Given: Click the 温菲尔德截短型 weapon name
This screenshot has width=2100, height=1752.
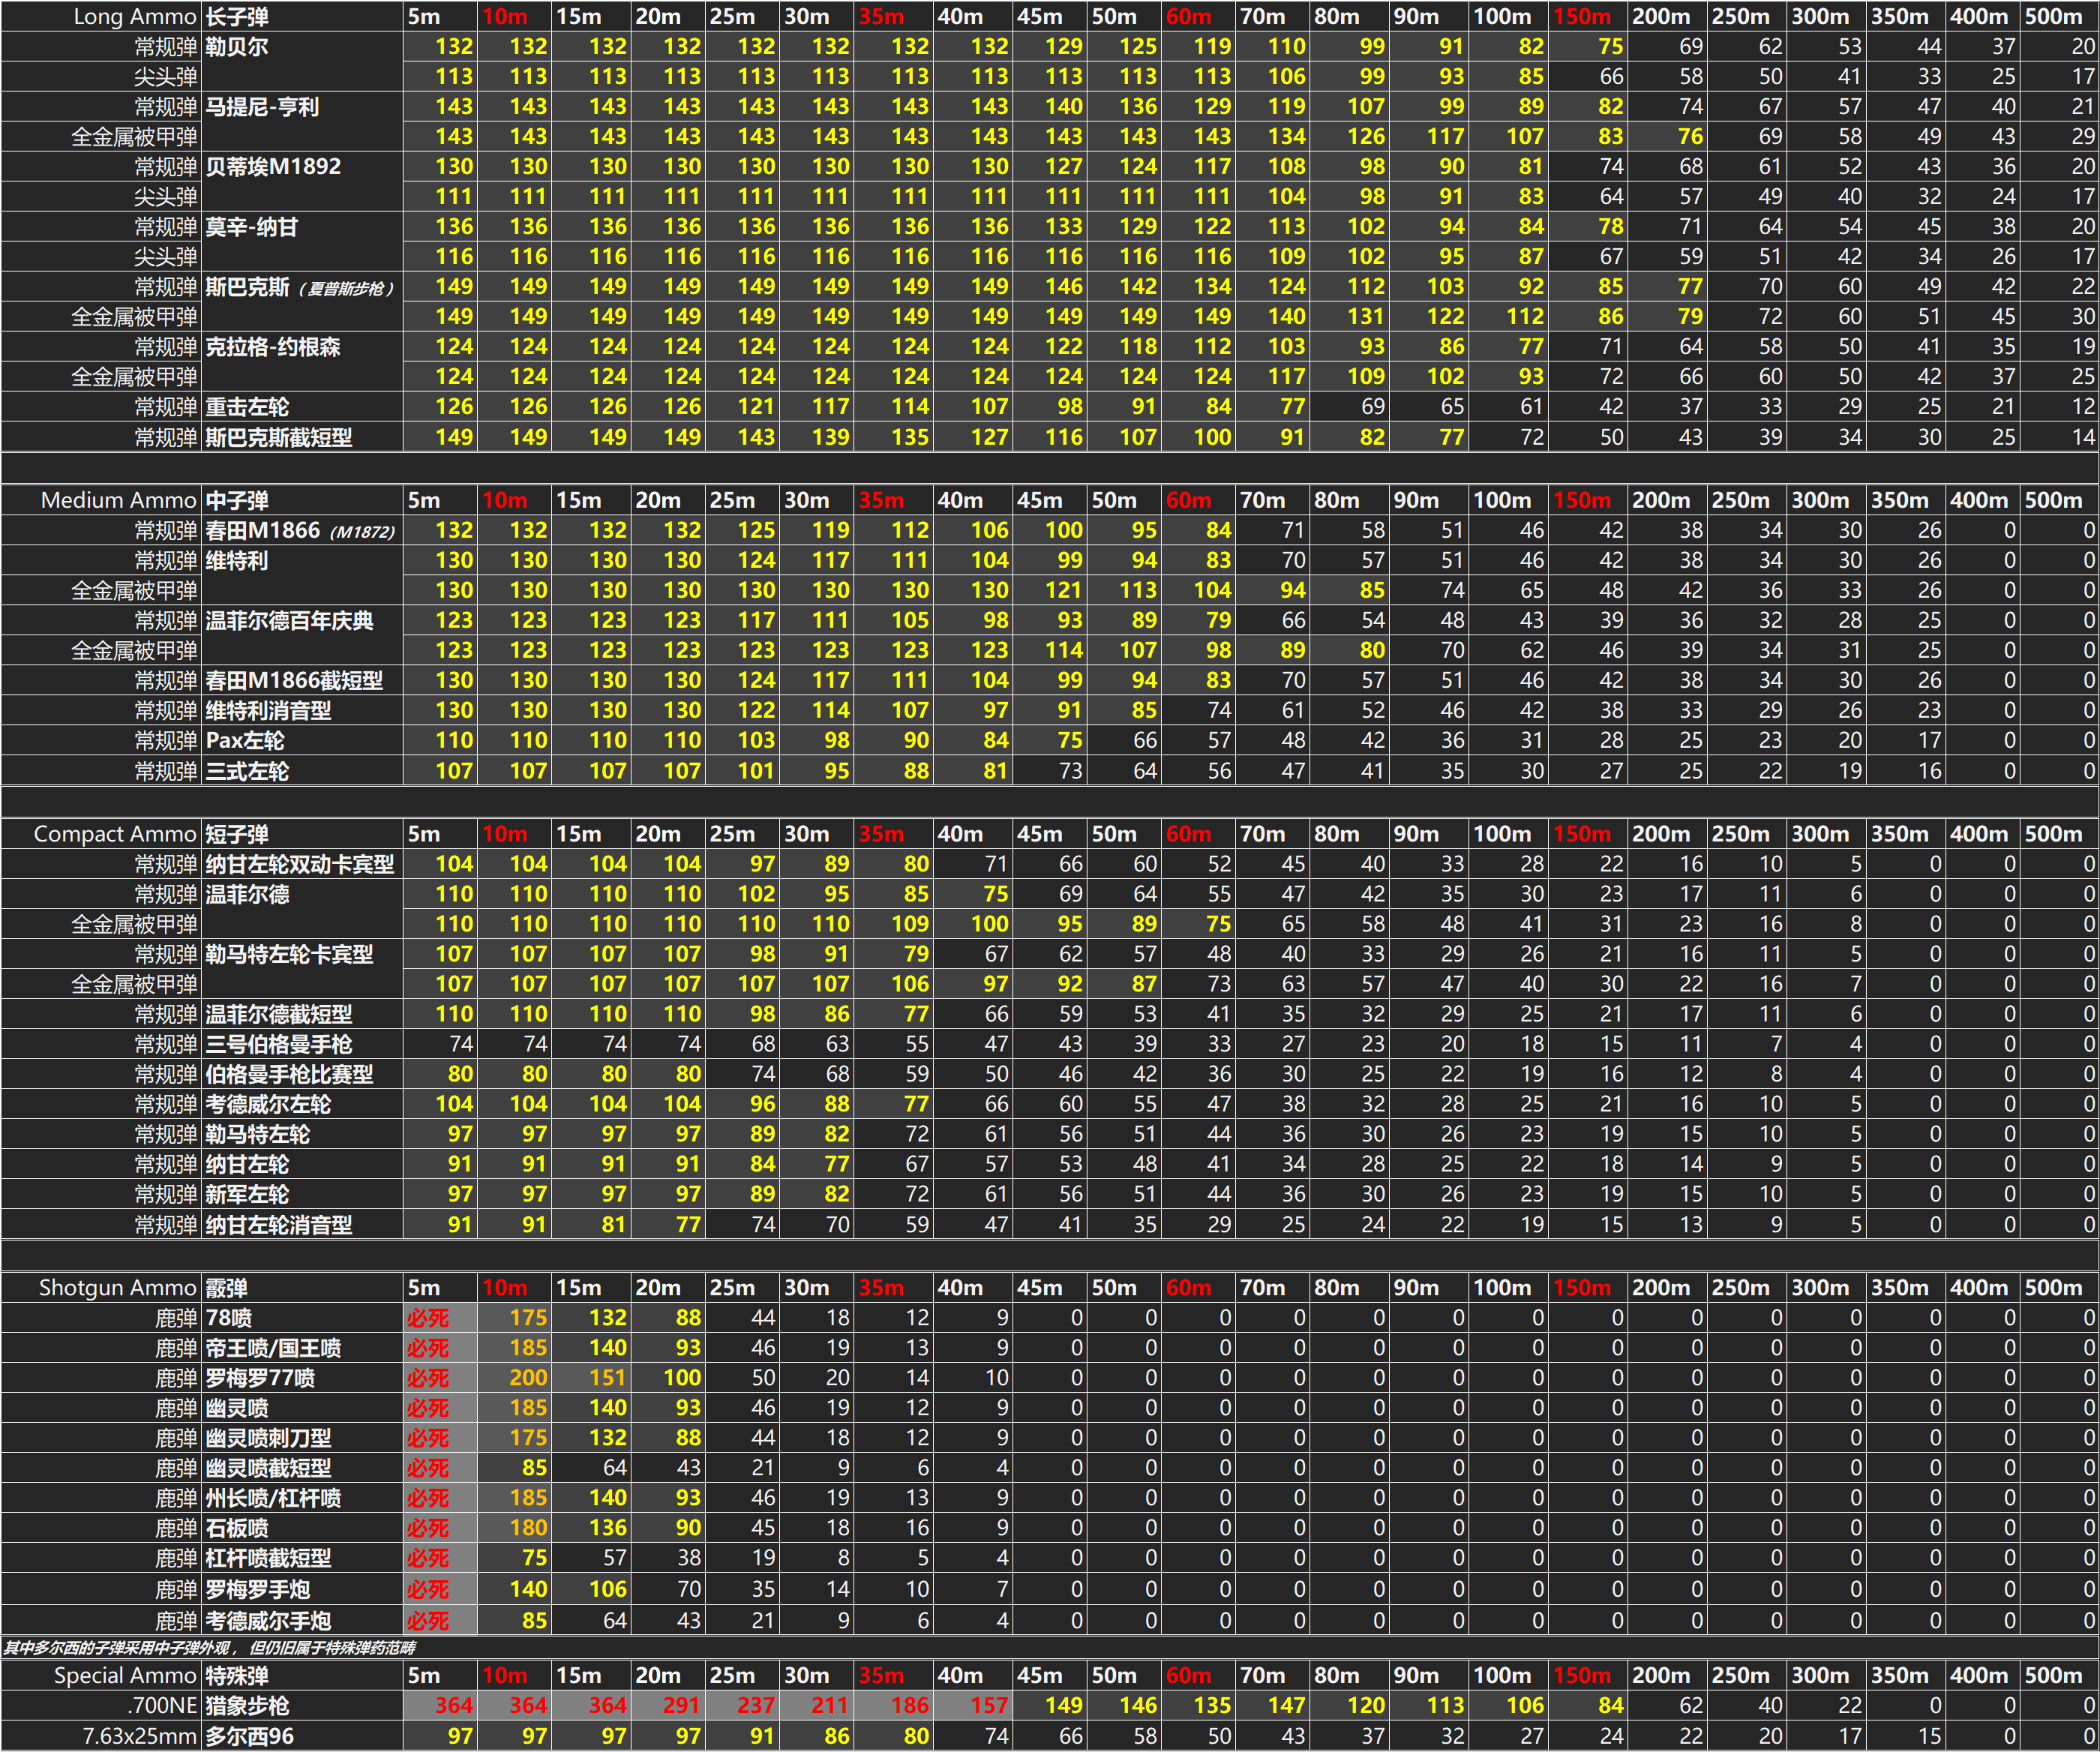Looking at the screenshot, I should tap(279, 1014).
